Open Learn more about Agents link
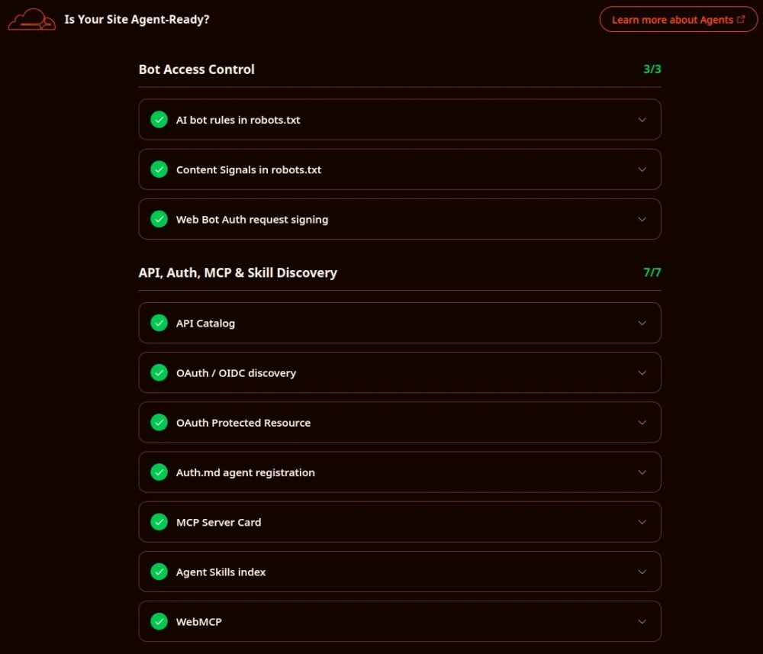The image size is (763, 654). tap(678, 20)
